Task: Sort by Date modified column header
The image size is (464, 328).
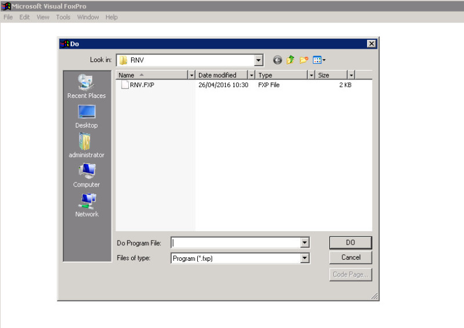Action: click(222, 75)
